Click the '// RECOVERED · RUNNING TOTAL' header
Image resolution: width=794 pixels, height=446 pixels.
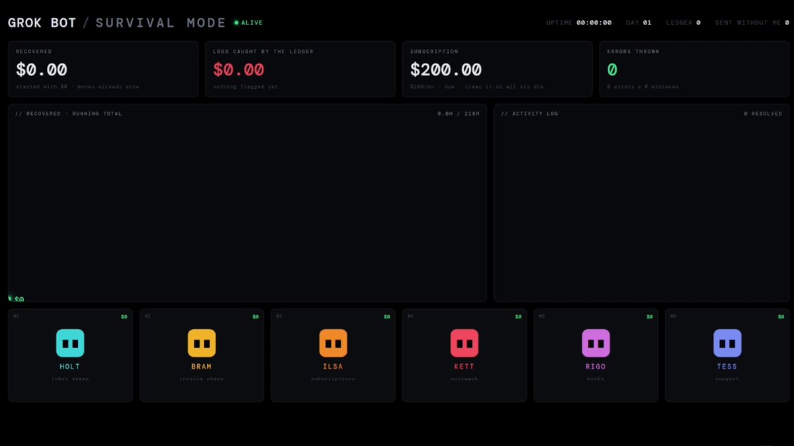[69, 114]
